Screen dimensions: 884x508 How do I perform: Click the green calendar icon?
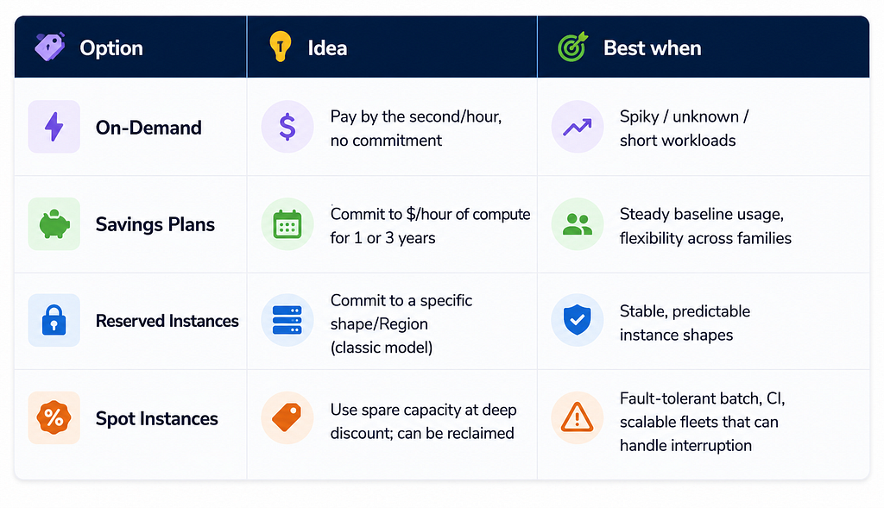tap(287, 224)
